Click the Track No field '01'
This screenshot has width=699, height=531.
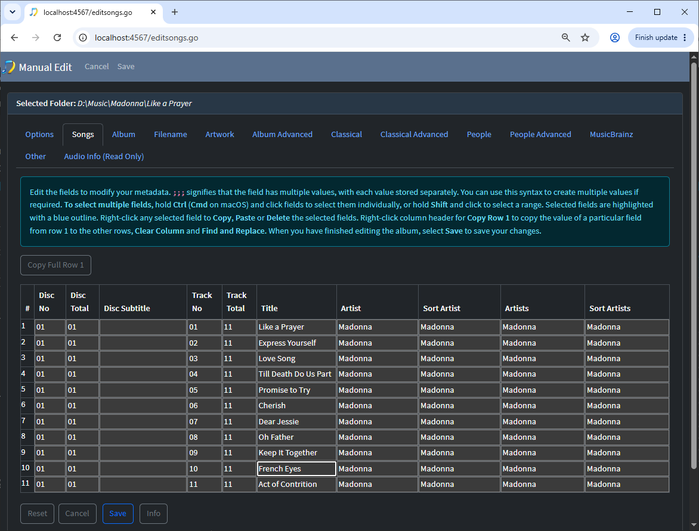[205, 327]
